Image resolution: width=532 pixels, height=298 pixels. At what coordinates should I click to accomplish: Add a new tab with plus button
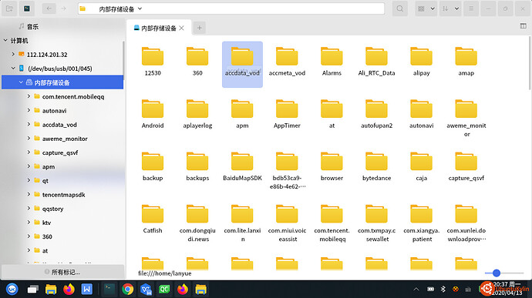200,28
